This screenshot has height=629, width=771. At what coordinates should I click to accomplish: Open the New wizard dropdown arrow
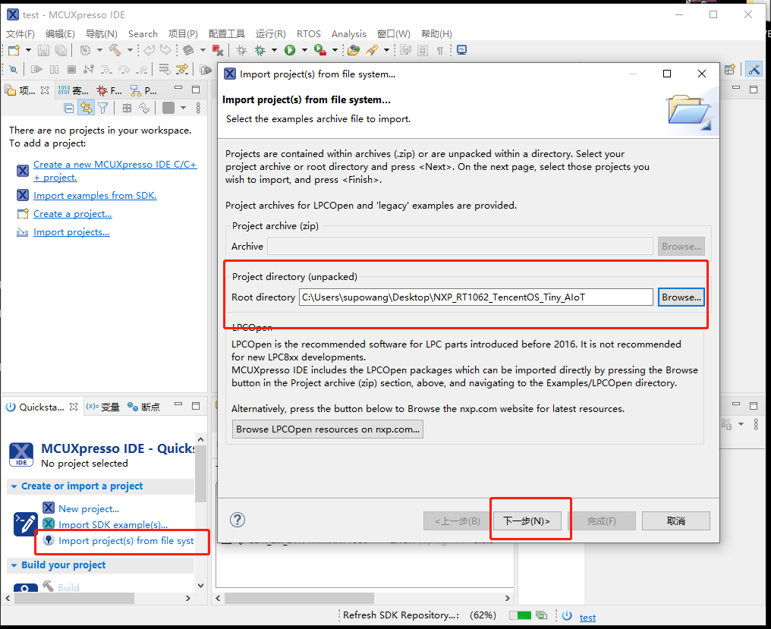(28, 50)
